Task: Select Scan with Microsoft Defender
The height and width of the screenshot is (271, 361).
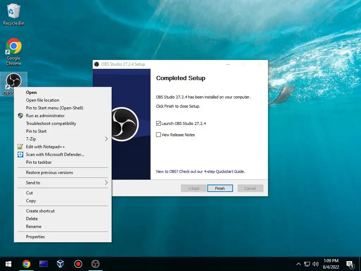Action: pyautogui.click(x=63, y=155)
